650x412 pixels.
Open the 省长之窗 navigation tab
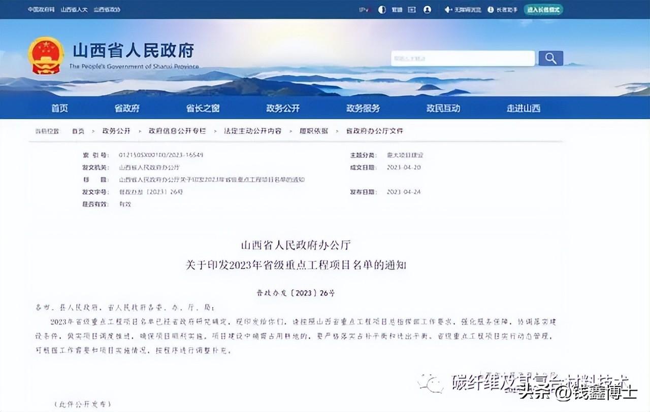coord(203,108)
